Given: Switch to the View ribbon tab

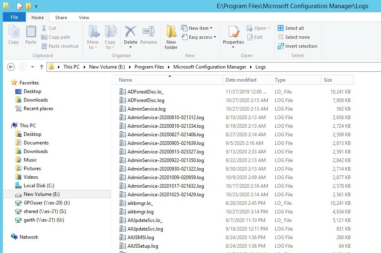Looking at the screenshot, I should pos(84,18).
